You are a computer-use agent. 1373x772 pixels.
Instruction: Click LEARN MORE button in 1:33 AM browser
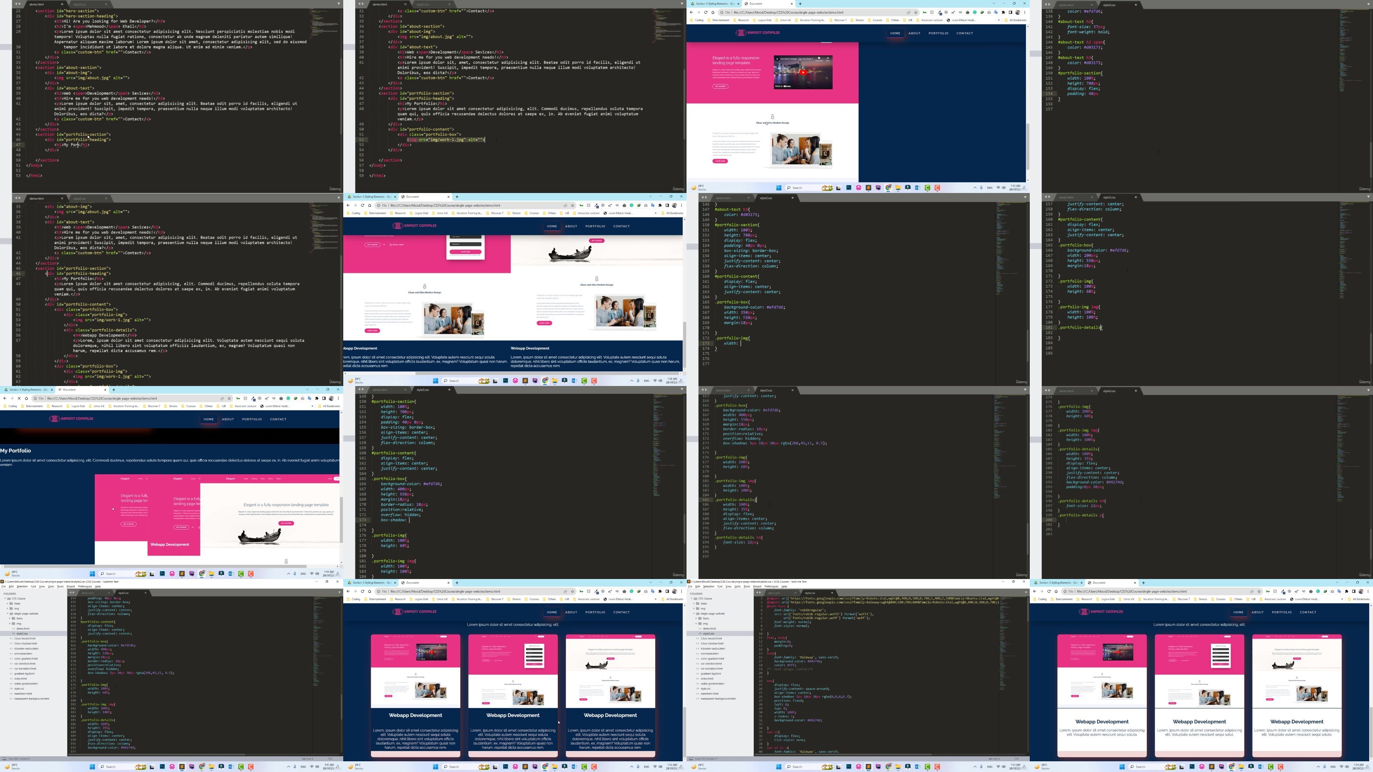720,161
